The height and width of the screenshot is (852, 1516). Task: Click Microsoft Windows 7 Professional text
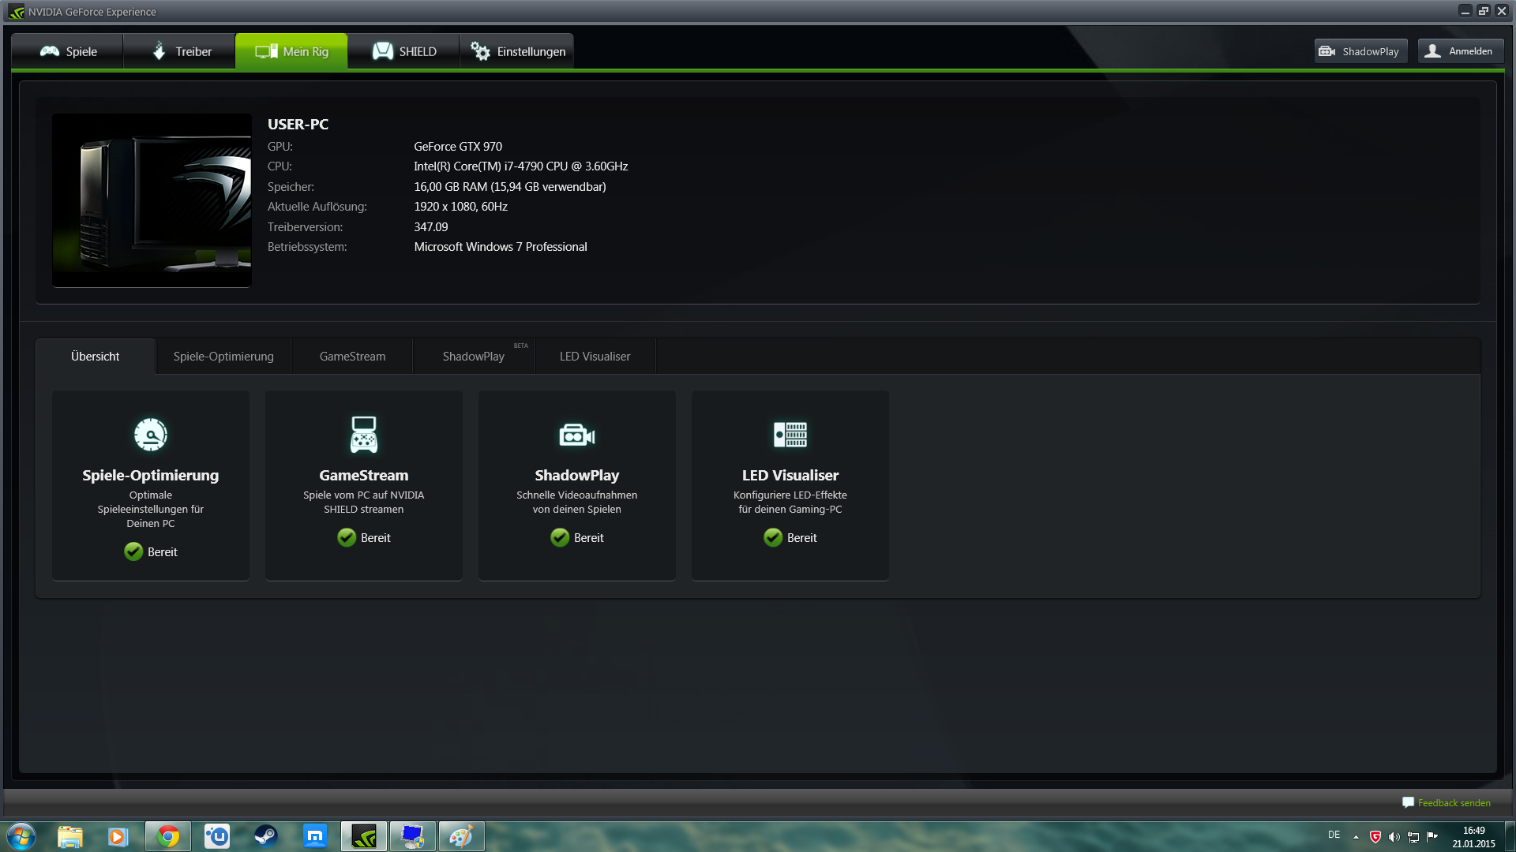(501, 247)
